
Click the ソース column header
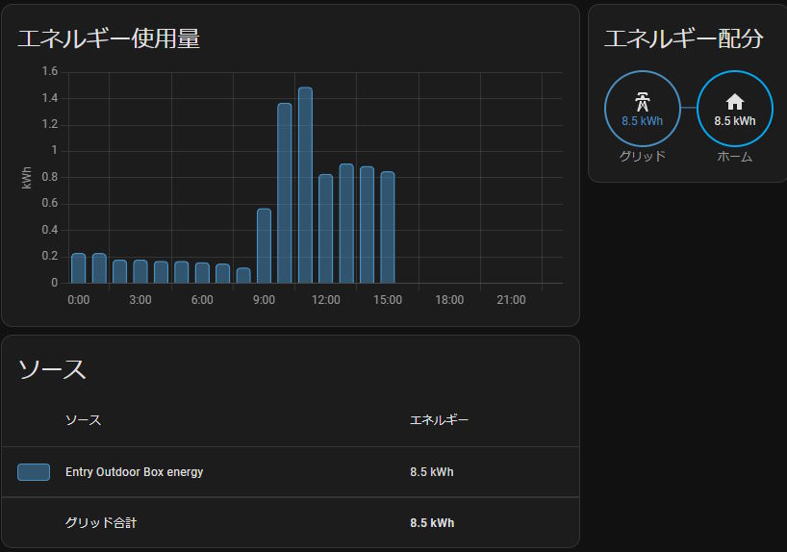tap(84, 420)
